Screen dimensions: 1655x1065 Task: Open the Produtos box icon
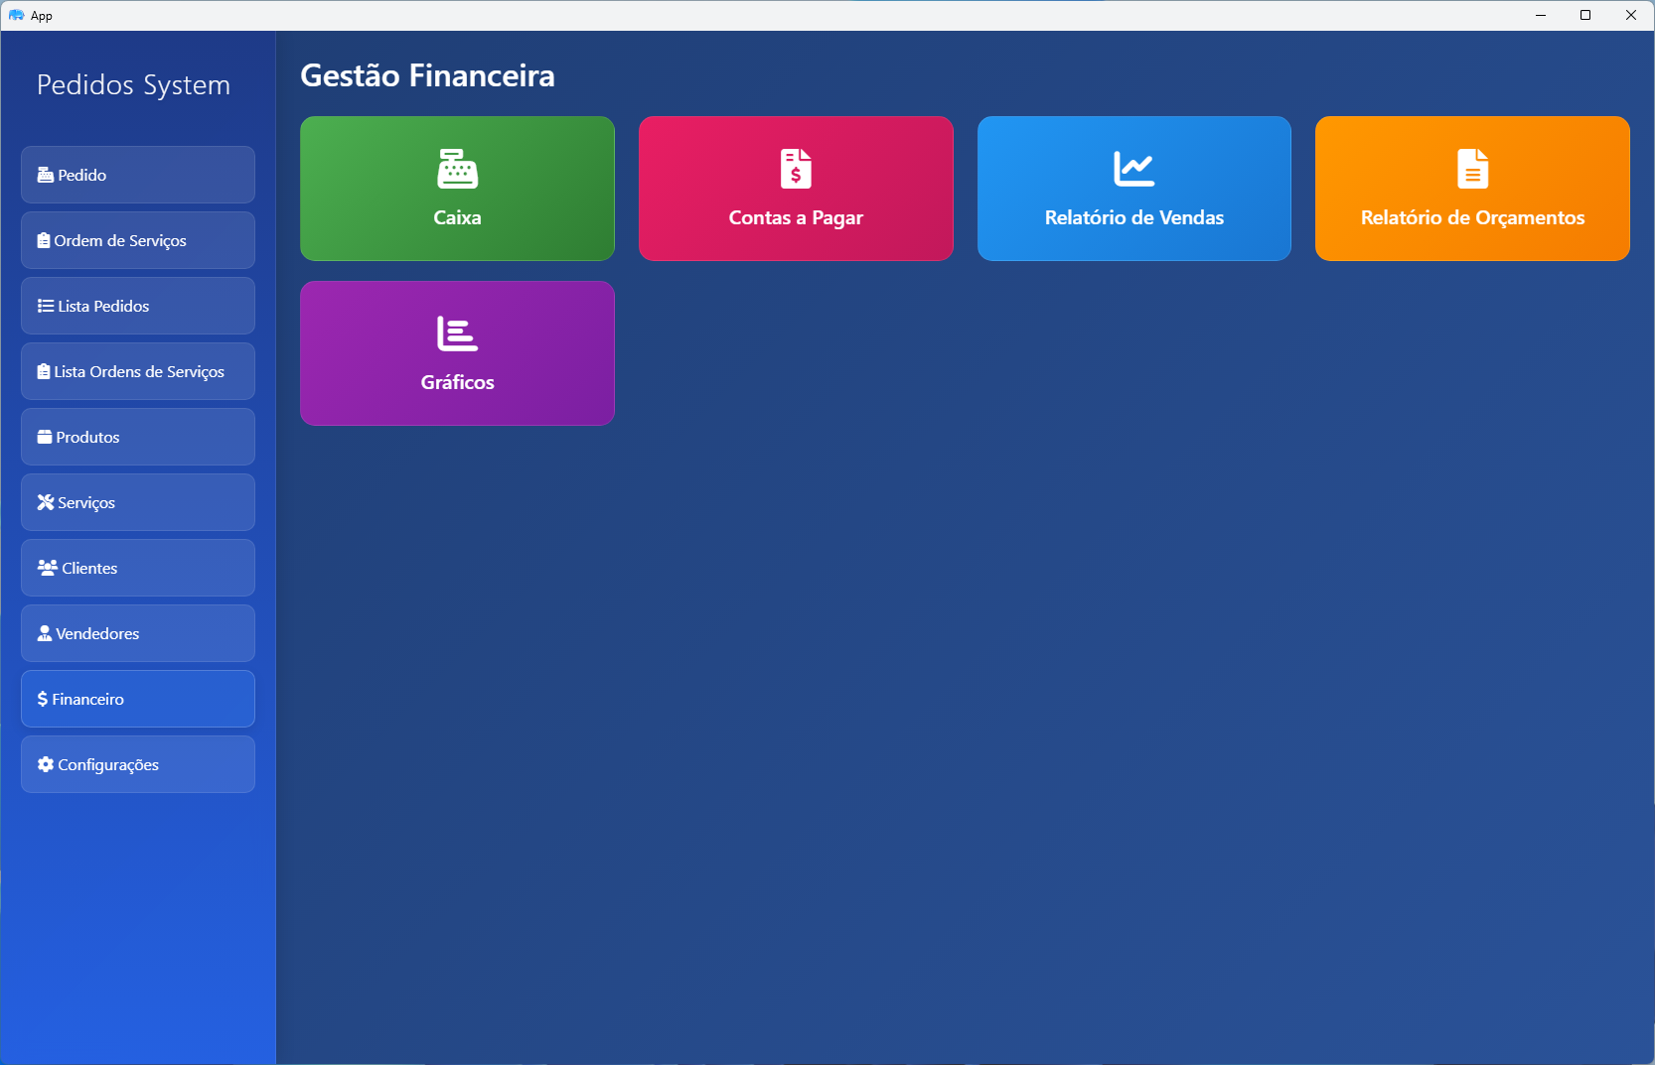pos(44,436)
